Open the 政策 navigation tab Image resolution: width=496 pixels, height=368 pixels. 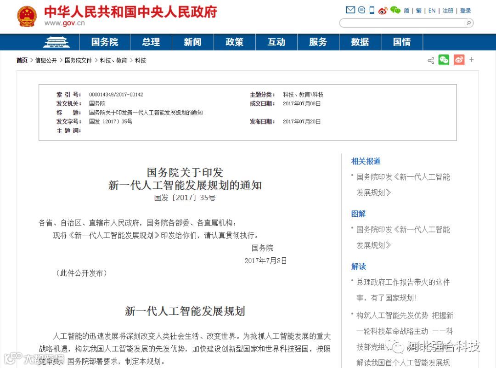[234, 42]
